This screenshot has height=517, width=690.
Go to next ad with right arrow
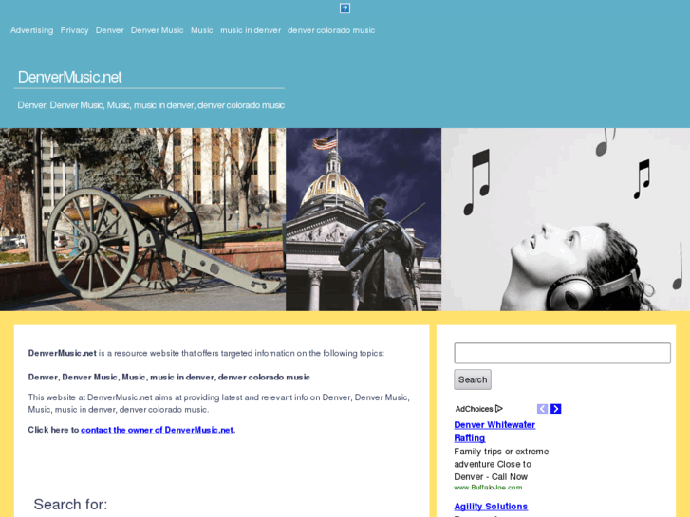click(x=556, y=409)
